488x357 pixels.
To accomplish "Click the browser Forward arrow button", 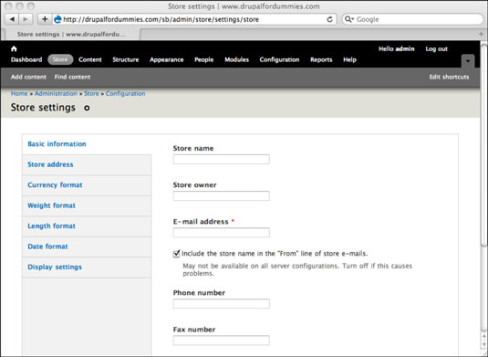I will pyautogui.click(x=26, y=19).
